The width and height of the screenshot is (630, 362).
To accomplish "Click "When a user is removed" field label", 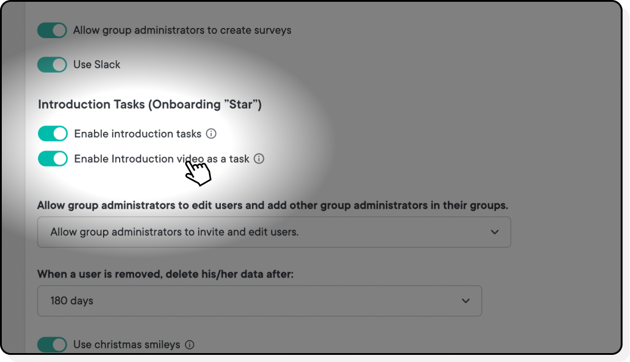I will click(x=166, y=274).
